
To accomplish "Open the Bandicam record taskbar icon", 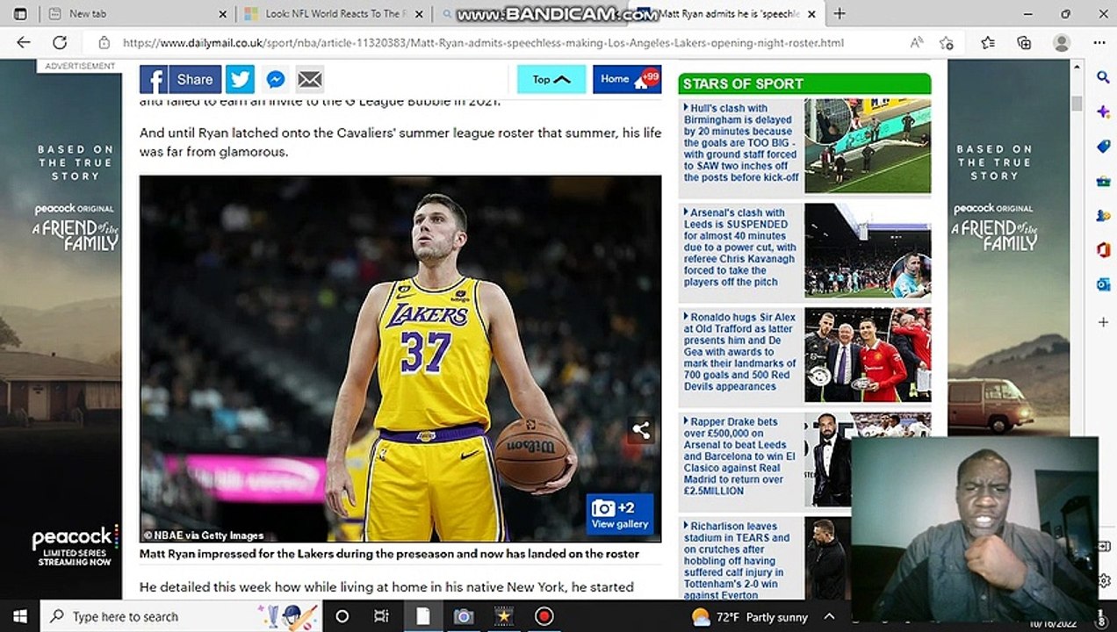I will click(544, 616).
